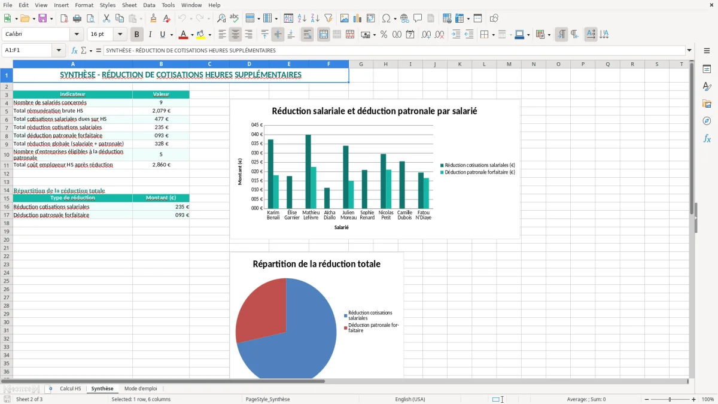Cut the selection with the scissors icon
This screenshot has width=718, height=404.
click(x=107, y=19)
